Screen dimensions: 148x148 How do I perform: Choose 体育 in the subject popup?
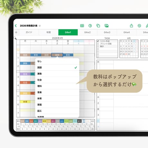[x=57, y=98]
